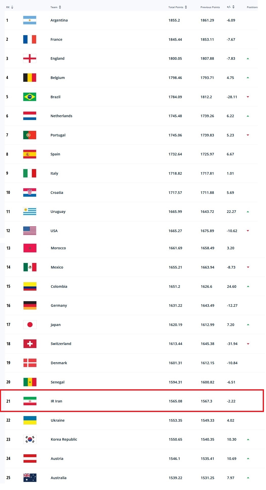Click the Croatia flag icon

click(x=30, y=192)
